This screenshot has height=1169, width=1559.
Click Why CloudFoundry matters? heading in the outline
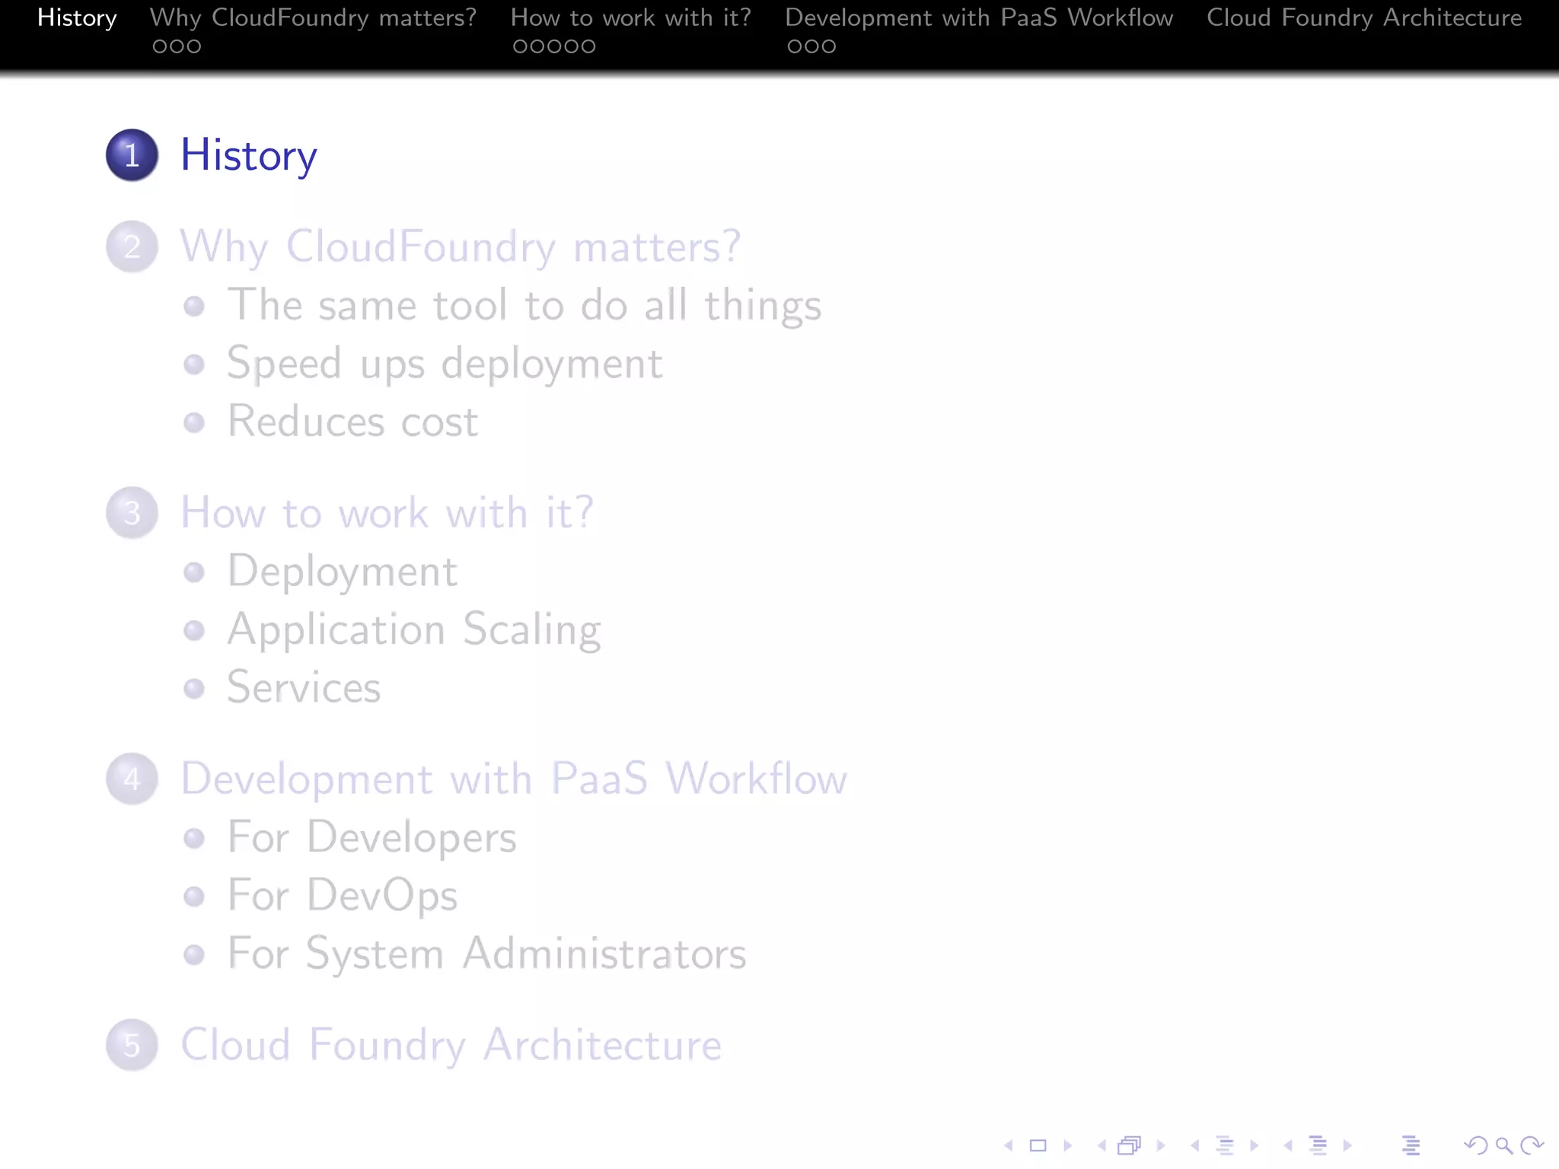pos(461,247)
